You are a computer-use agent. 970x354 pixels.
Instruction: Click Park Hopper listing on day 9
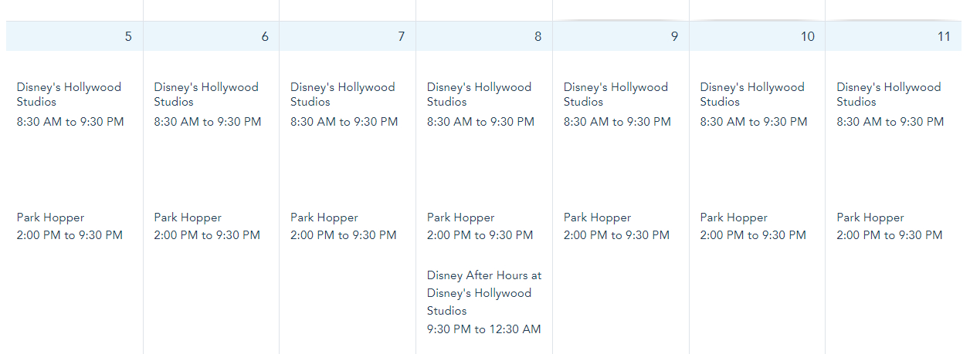[x=597, y=217]
